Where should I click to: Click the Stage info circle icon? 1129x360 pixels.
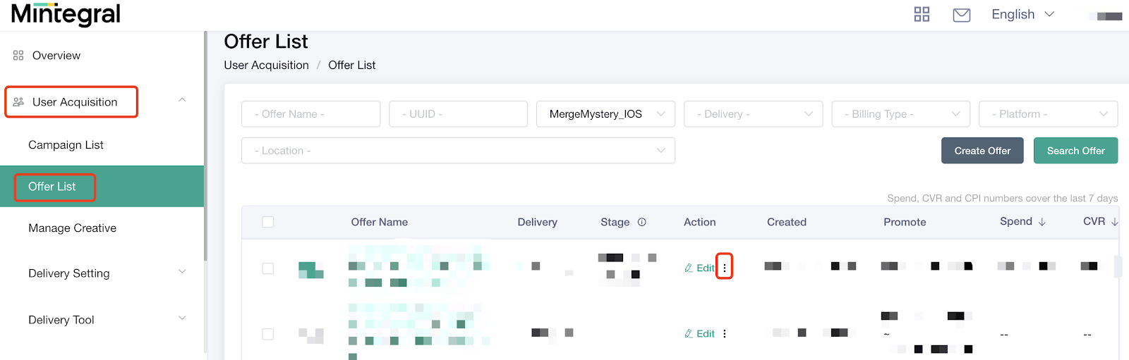point(641,222)
